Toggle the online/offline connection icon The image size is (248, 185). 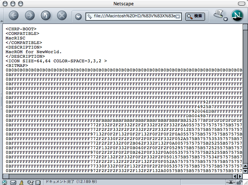pyautogui.click(x=230, y=182)
